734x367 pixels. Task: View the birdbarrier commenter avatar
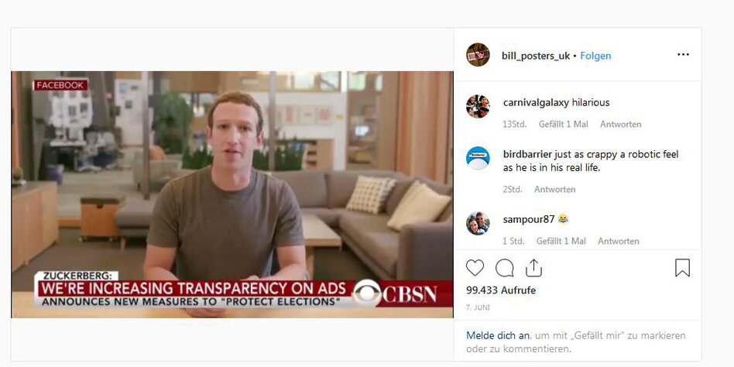pyautogui.click(x=478, y=158)
